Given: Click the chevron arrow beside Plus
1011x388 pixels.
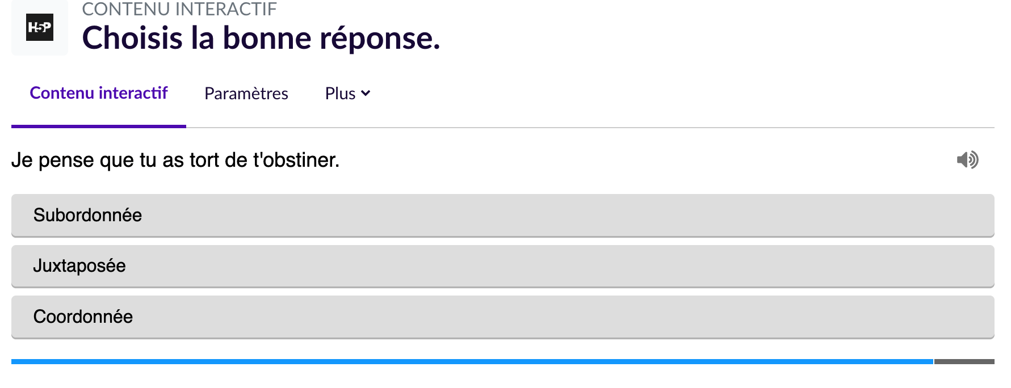Looking at the screenshot, I should click(366, 93).
